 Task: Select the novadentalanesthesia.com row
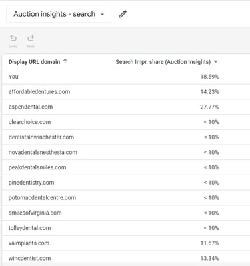tap(126, 152)
